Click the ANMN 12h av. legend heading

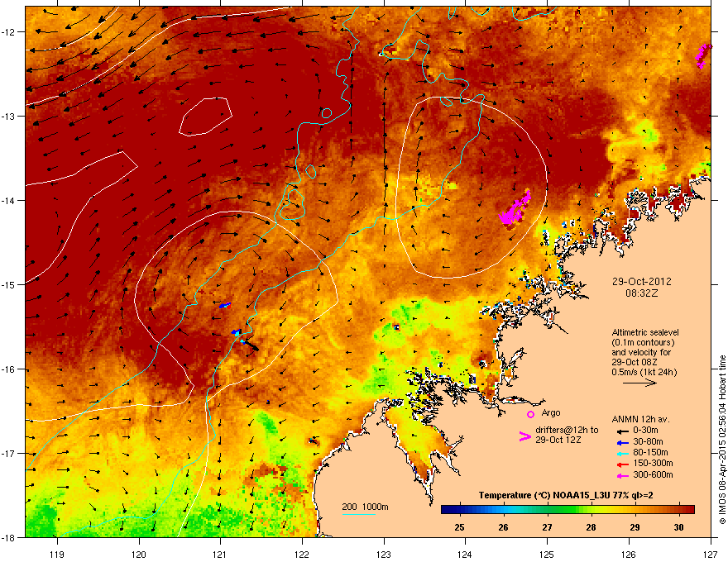(x=640, y=419)
